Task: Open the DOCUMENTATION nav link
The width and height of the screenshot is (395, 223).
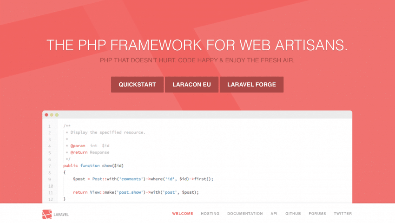Action: (245, 213)
